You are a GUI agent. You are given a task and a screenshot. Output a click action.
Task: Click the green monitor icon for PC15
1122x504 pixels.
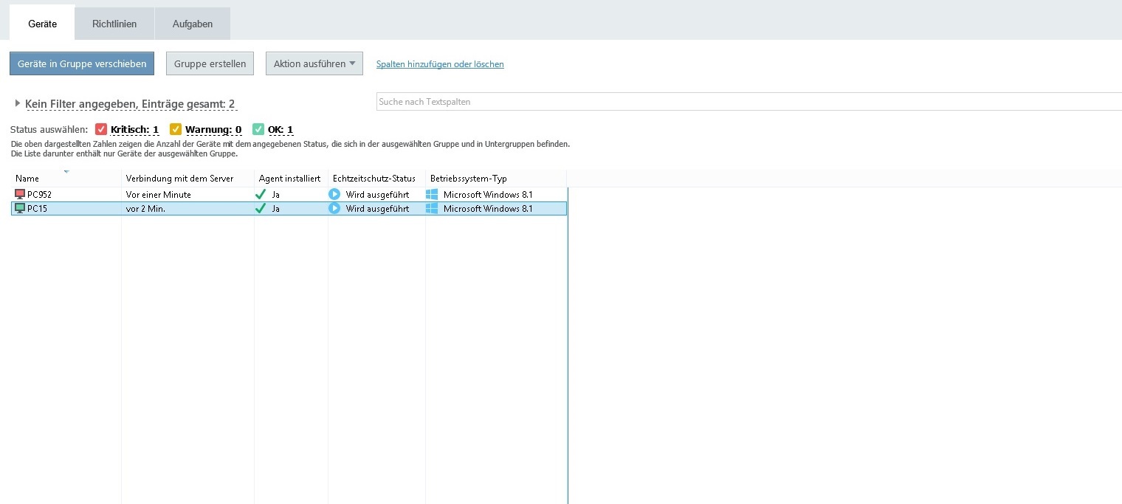[x=20, y=209]
